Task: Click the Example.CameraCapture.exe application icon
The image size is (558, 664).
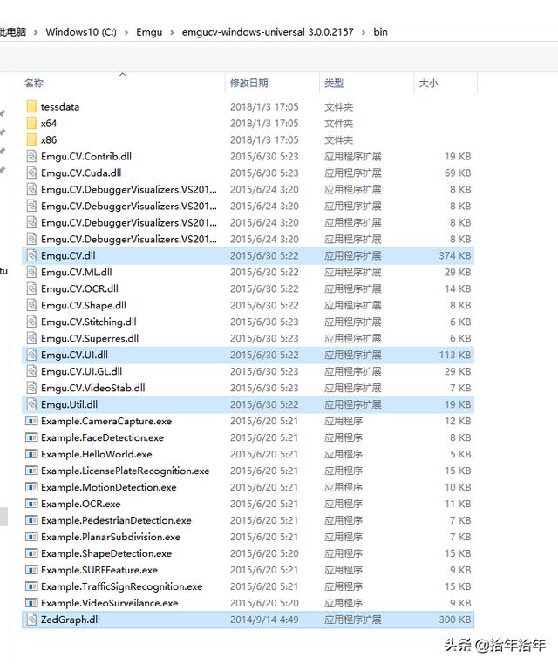Action: click(x=31, y=421)
